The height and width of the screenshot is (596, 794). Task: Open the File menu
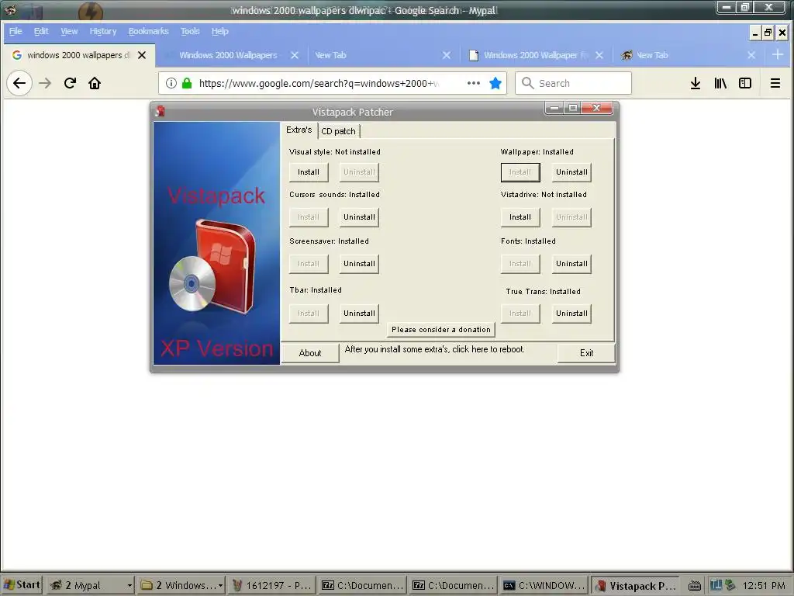(x=16, y=31)
